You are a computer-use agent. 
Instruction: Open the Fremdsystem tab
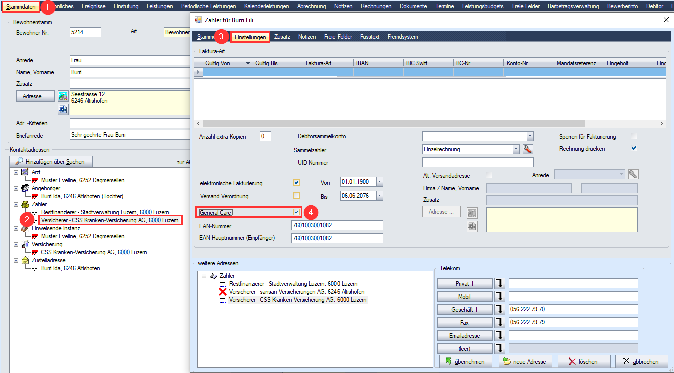(403, 37)
